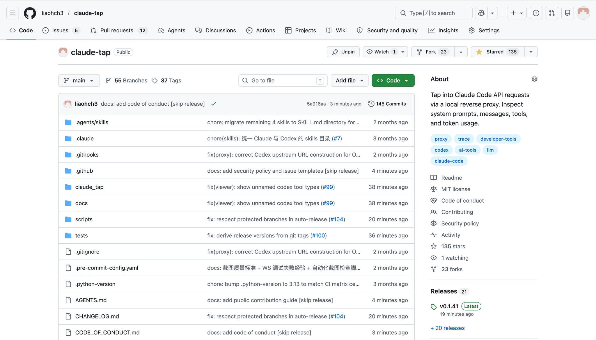
Task: Open the issues inbox icon in header
Action: tap(536, 13)
